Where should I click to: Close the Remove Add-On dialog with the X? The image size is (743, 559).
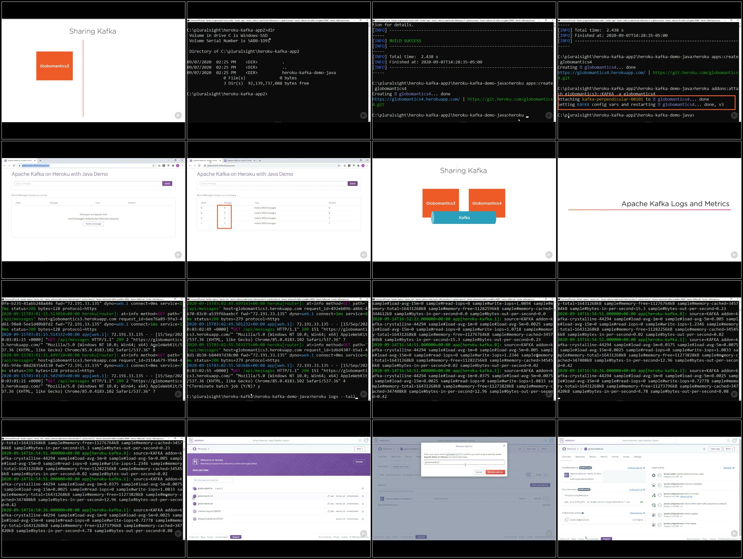(504, 446)
